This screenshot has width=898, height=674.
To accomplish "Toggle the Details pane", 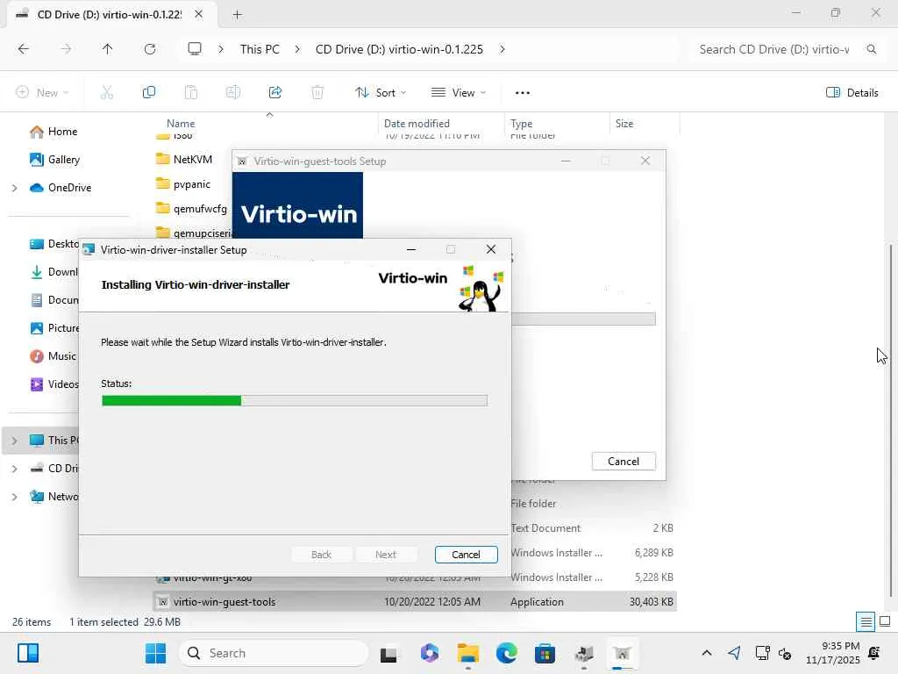I will pos(852,92).
